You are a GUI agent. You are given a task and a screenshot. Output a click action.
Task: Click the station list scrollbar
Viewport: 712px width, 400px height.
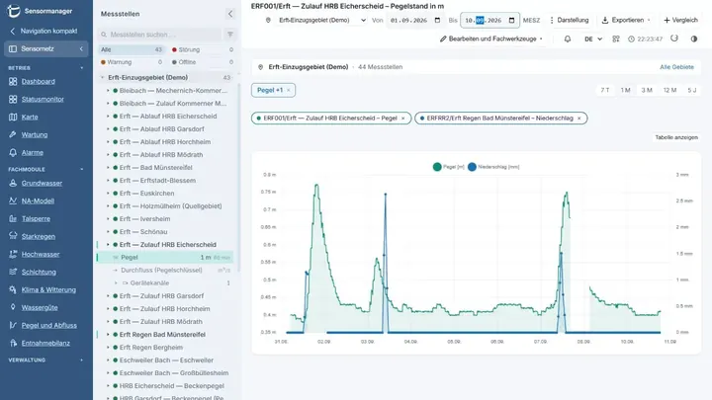(x=239, y=177)
